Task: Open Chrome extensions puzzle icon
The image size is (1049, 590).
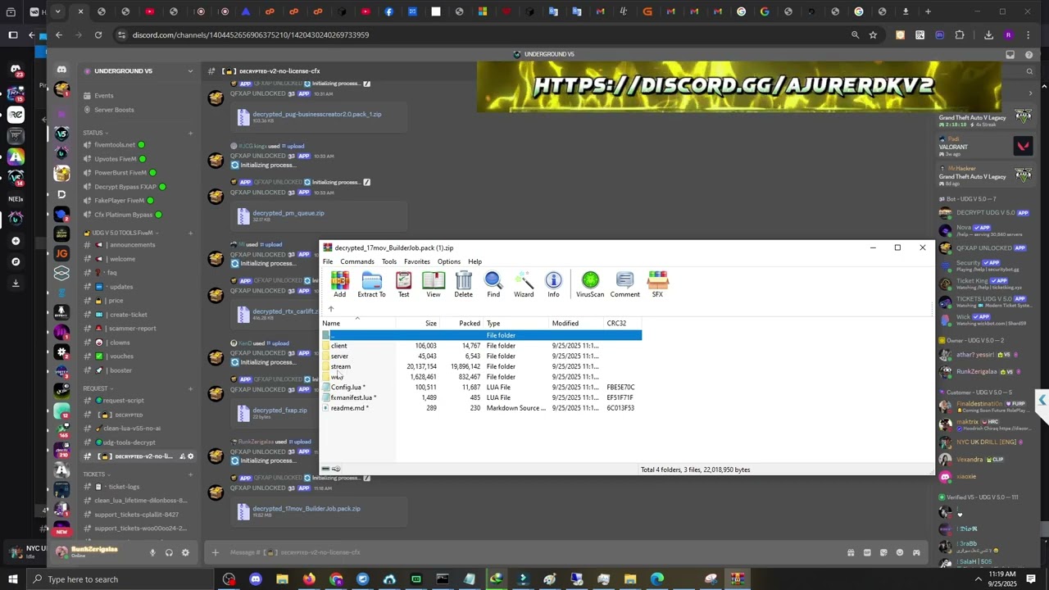Action: pyautogui.click(x=960, y=35)
